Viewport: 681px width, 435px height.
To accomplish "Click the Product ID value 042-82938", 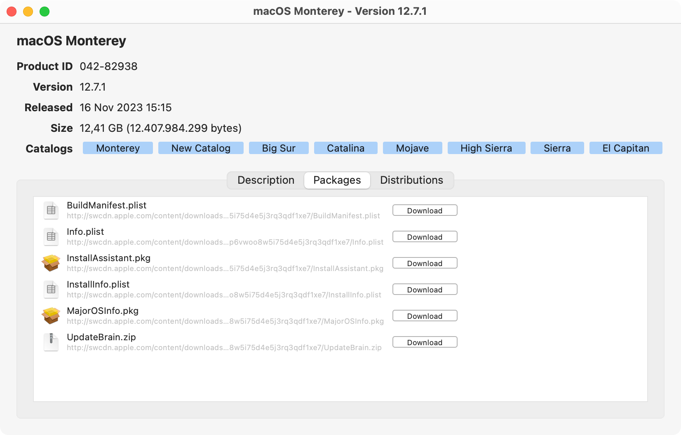I will coord(108,66).
